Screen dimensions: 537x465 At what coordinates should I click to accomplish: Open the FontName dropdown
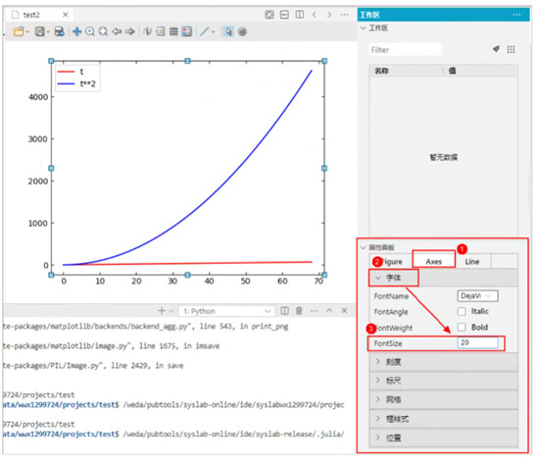tap(477, 295)
